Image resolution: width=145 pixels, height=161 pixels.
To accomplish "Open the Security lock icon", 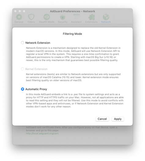I will click(63, 17).
